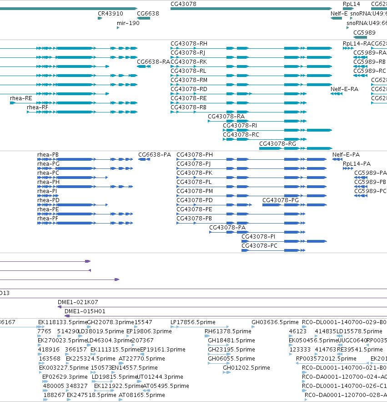Image resolution: width=387 pixels, height=402 pixels.
Task: Select transcript rhea-RE
Action: click(21, 98)
